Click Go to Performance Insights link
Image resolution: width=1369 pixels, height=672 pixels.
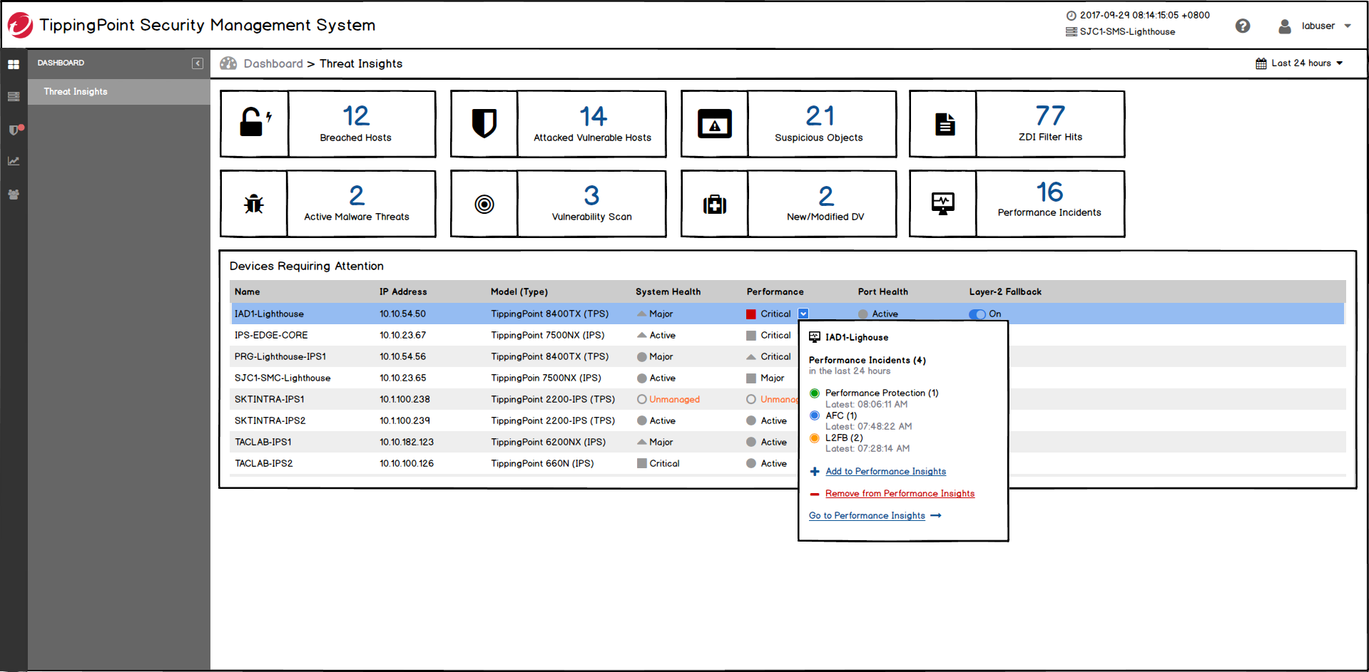click(x=867, y=516)
